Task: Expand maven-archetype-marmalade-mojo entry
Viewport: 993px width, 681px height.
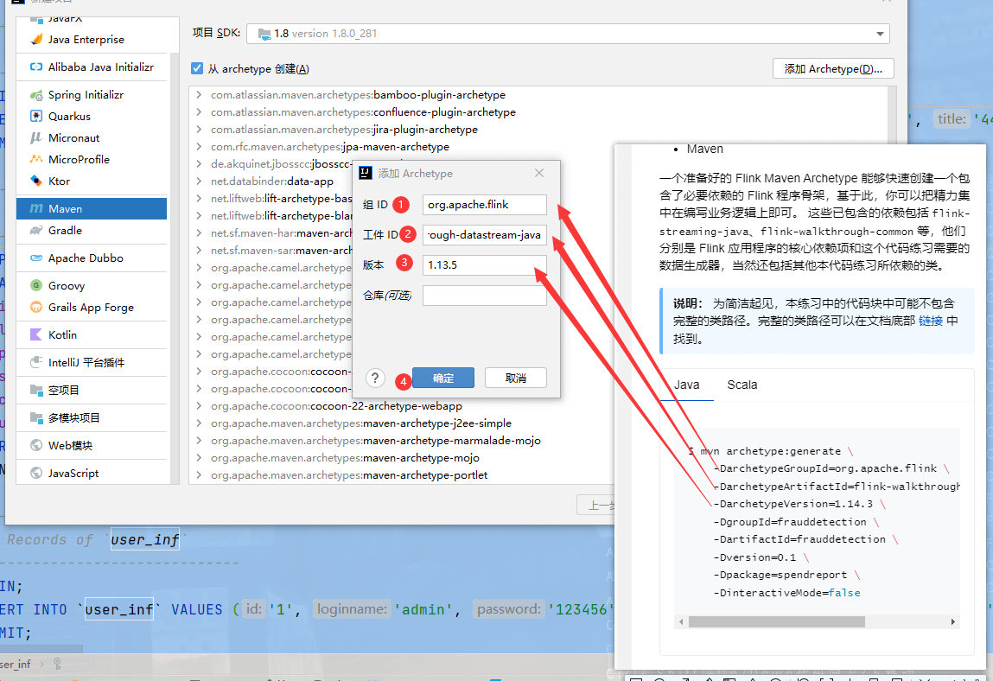Action: point(199,440)
